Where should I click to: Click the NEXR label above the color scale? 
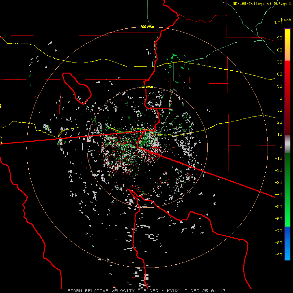tap(286, 20)
